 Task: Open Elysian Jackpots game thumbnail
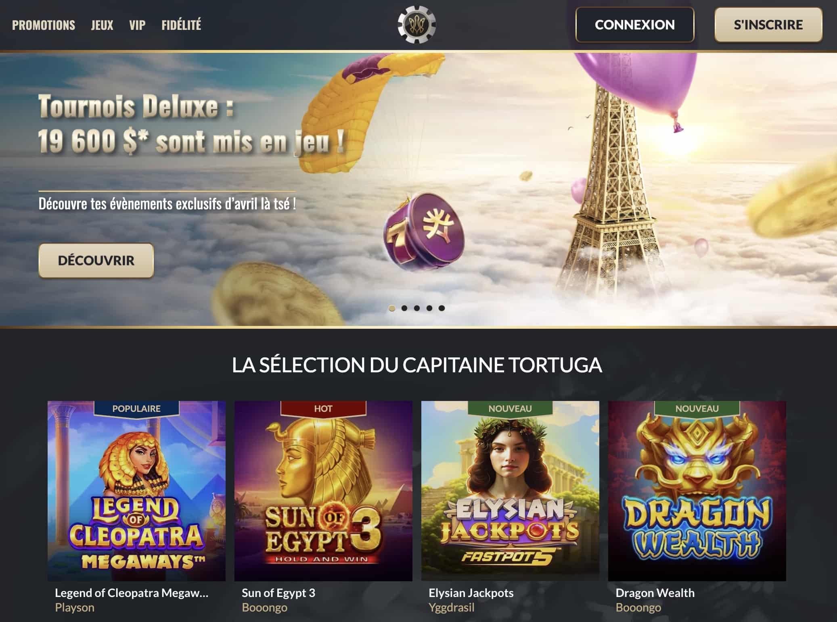click(x=510, y=491)
